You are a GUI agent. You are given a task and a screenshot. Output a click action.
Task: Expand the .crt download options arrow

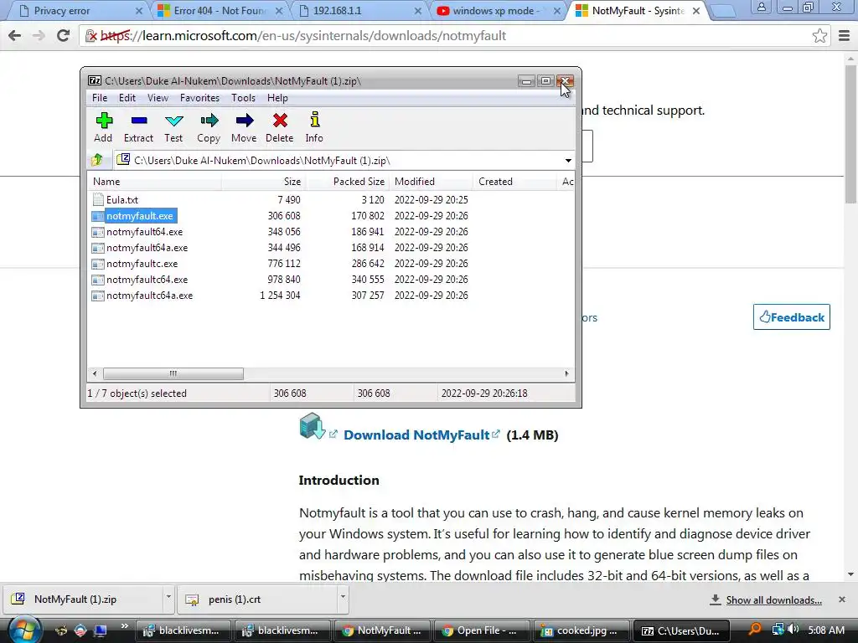[343, 596]
